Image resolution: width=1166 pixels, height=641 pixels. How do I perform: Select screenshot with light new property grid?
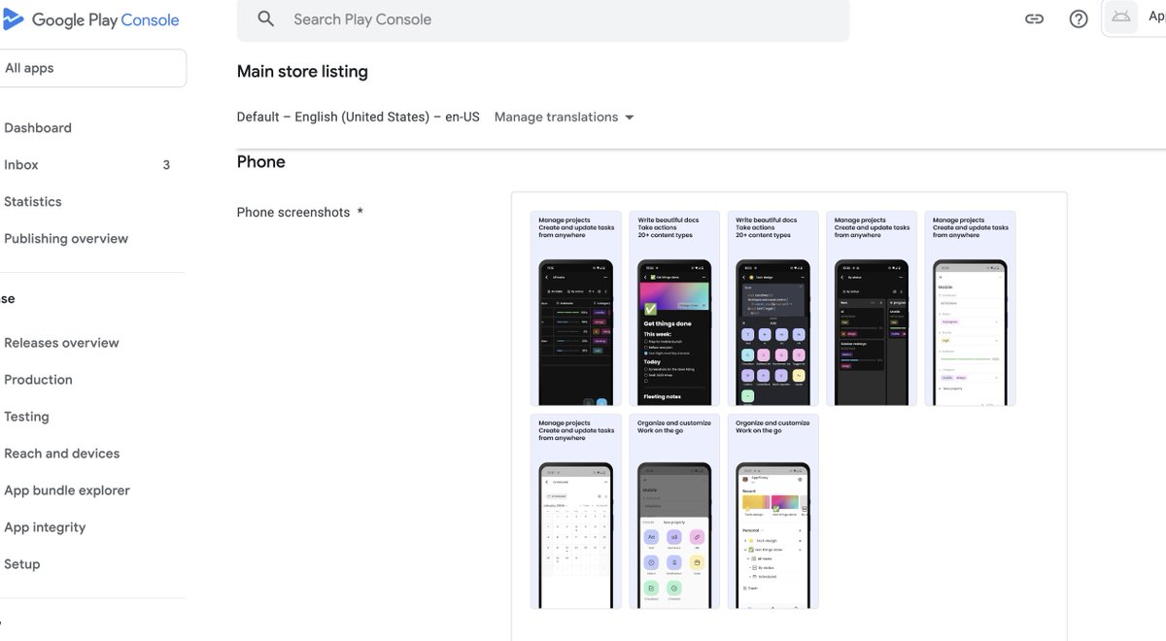click(674, 512)
